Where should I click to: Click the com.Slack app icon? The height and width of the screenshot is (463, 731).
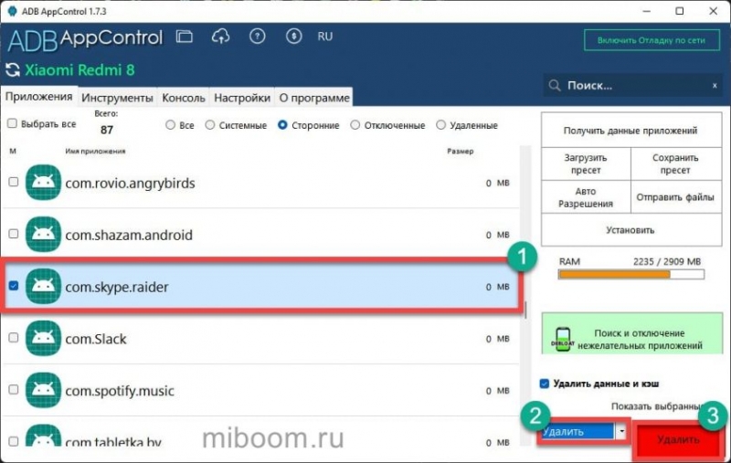[43, 339]
